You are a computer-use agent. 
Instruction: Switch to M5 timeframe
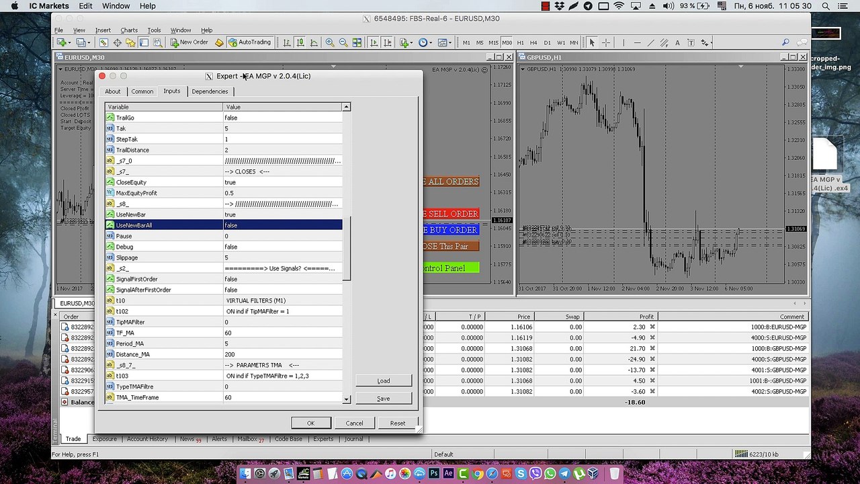coord(480,42)
